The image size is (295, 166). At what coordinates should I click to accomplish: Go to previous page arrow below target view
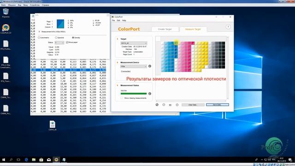point(164,105)
